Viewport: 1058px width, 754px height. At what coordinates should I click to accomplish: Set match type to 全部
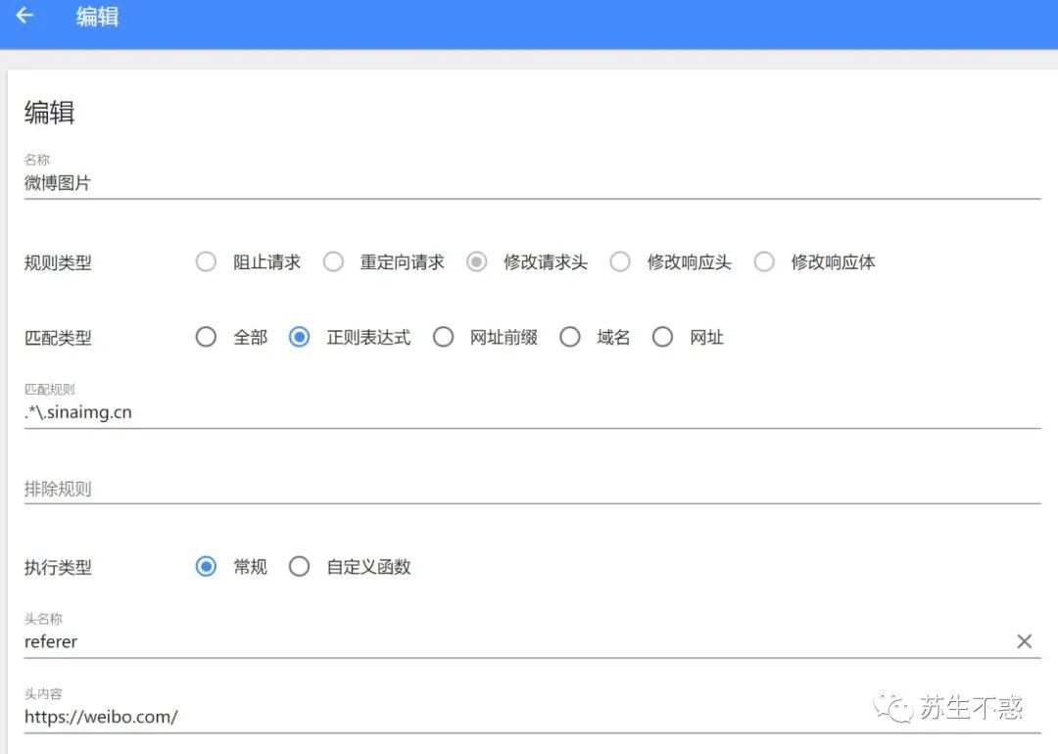[206, 338]
